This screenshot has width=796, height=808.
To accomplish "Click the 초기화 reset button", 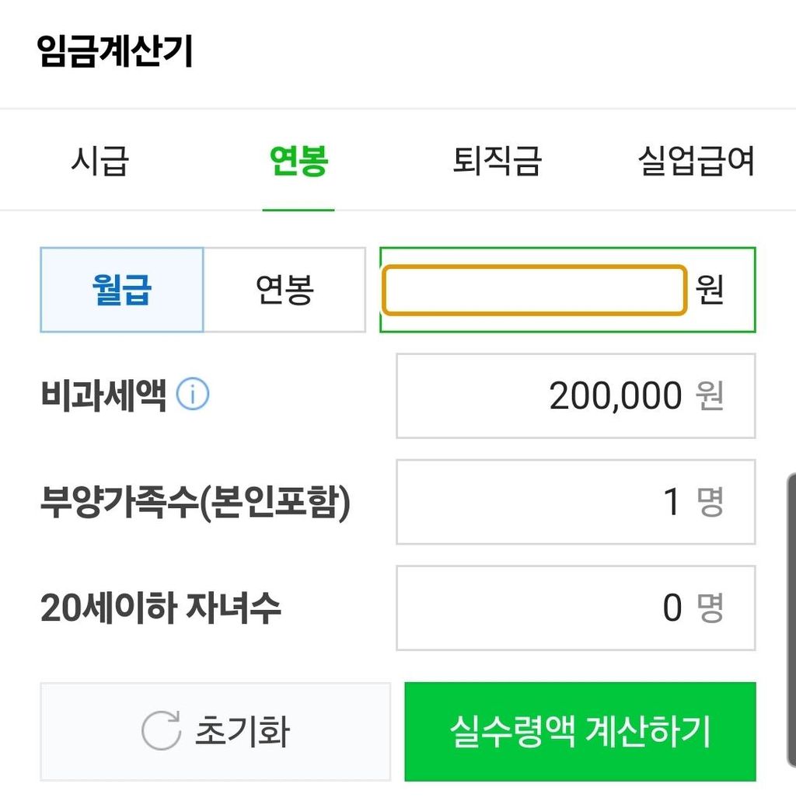I will [x=215, y=731].
